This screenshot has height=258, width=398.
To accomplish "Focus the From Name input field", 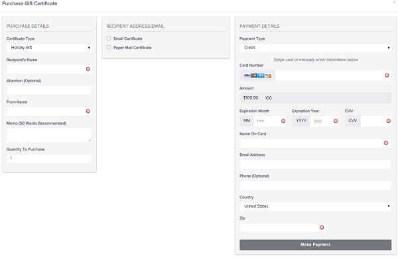I will click(x=49, y=111).
